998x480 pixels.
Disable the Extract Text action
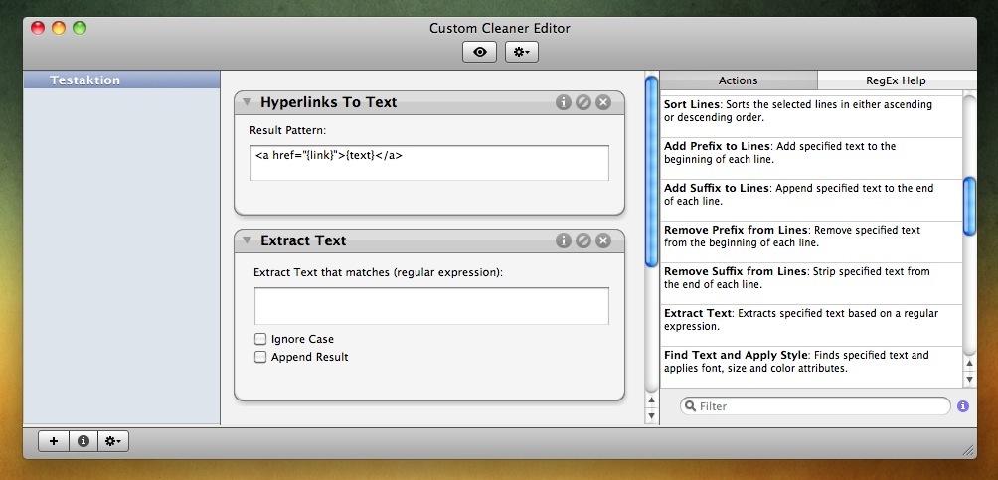click(x=583, y=240)
